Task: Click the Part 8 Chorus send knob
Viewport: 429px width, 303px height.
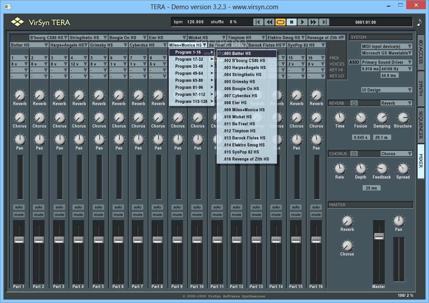Action: pos(158,118)
